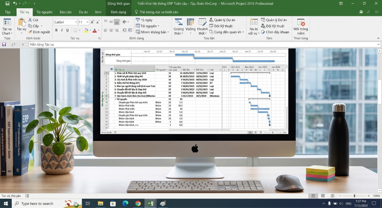Switch to the Tài nguyên ribbon tab

point(44,12)
